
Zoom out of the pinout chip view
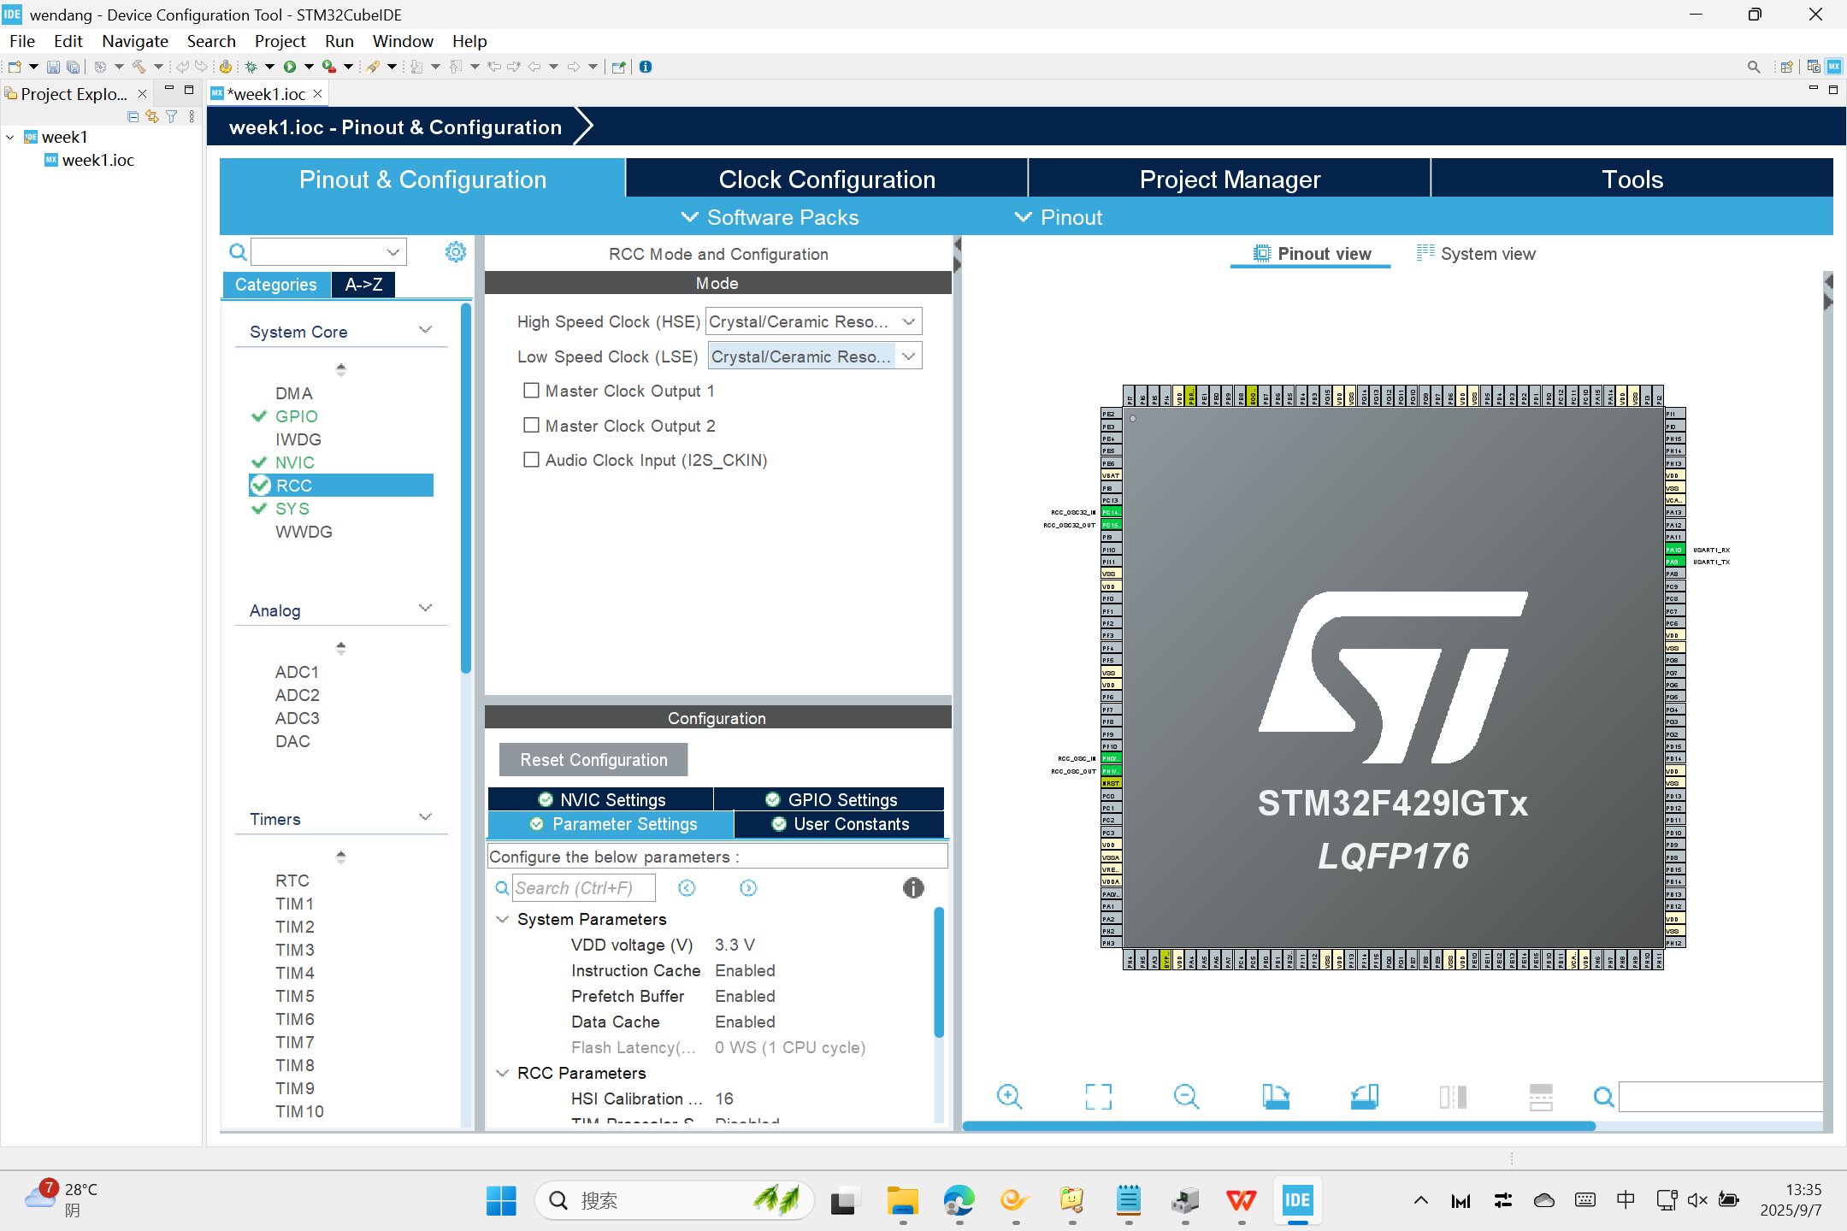click(x=1186, y=1096)
